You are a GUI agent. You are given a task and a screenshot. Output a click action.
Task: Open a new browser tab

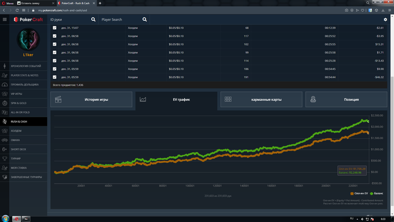pyautogui.click(x=100, y=3)
